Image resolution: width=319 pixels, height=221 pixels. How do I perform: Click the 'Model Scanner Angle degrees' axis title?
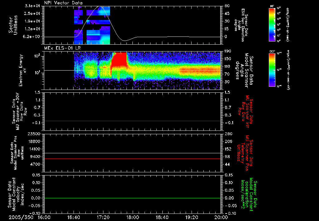coord(244,70)
